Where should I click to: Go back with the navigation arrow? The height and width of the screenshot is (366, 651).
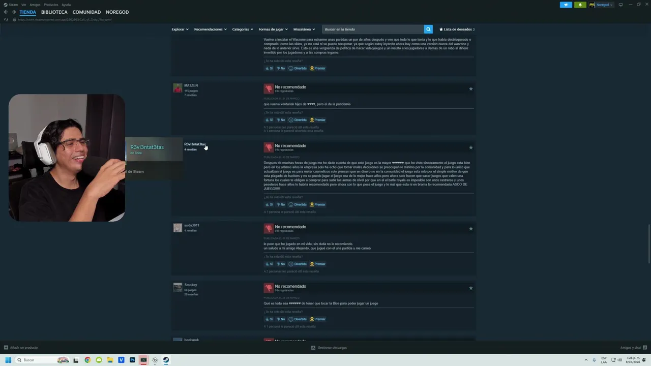6,12
